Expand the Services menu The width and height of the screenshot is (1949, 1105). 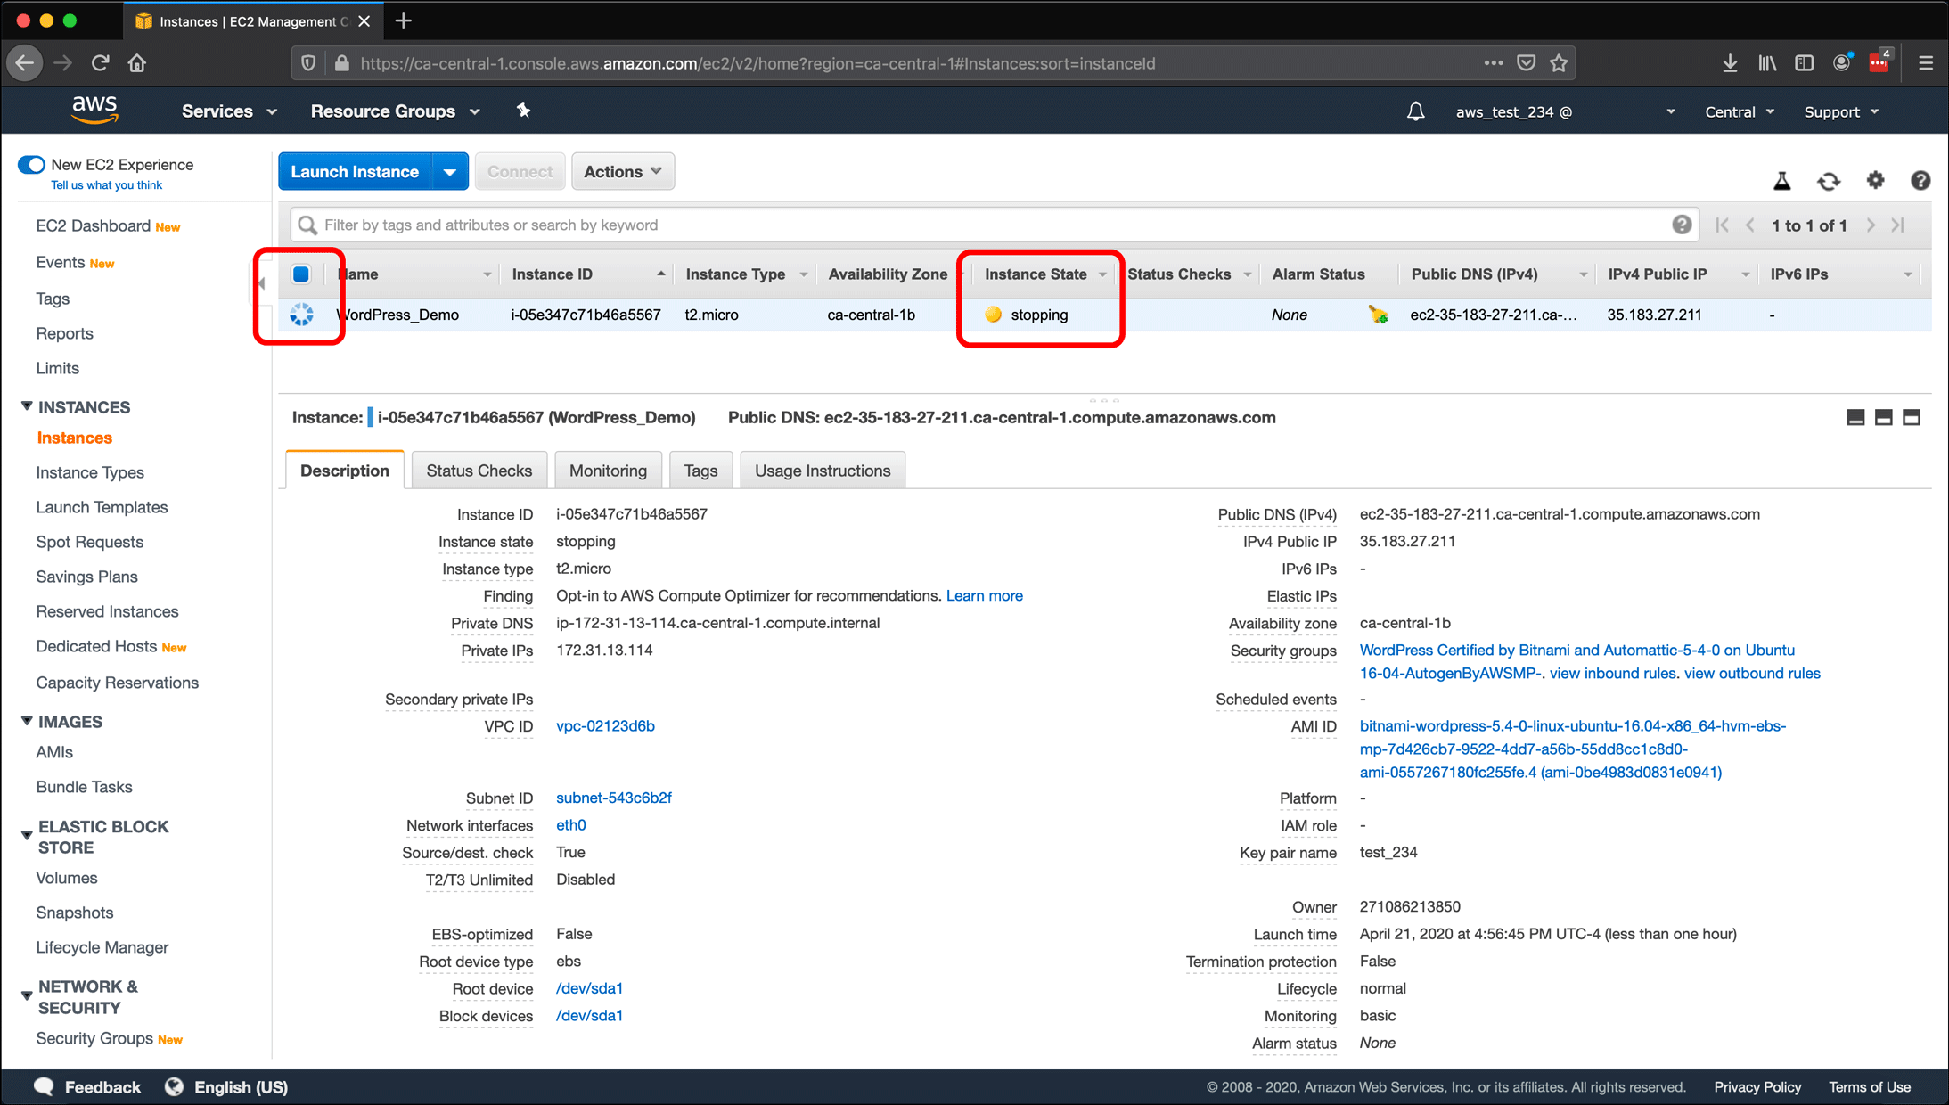(229, 111)
